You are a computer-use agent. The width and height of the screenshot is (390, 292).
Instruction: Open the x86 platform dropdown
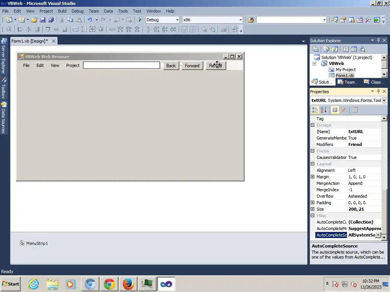tap(241, 20)
